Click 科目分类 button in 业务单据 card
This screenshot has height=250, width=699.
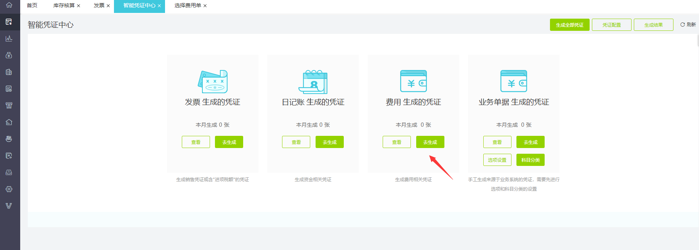click(x=530, y=160)
